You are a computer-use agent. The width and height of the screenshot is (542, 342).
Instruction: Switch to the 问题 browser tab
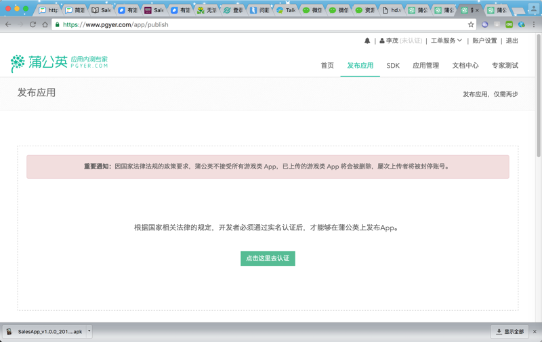pyautogui.click(x=260, y=10)
